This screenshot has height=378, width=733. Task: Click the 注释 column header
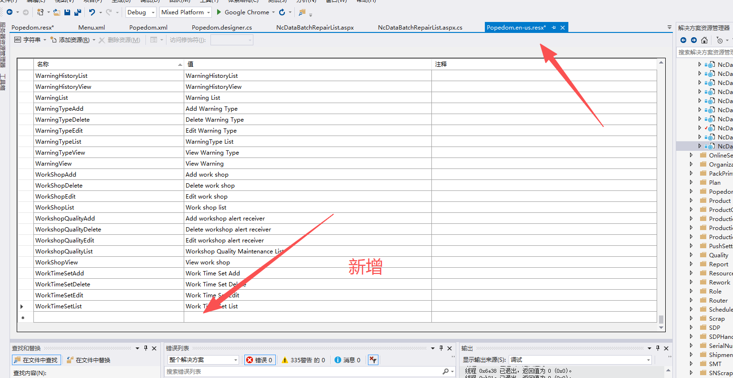[x=545, y=64]
